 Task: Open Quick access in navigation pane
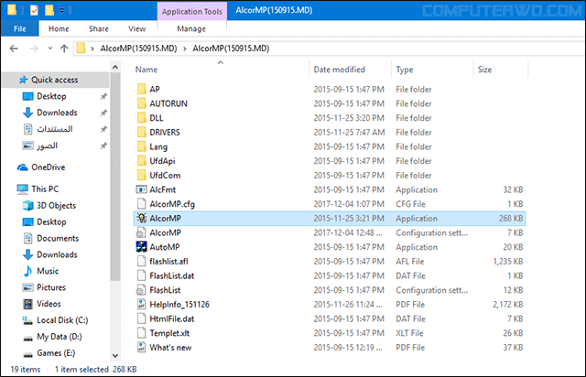tap(55, 80)
